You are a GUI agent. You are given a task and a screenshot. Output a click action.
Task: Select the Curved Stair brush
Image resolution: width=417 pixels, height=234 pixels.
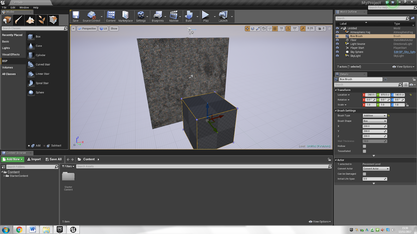pos(47,65)
